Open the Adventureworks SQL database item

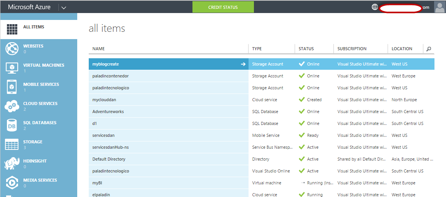(x=108, y=112)
